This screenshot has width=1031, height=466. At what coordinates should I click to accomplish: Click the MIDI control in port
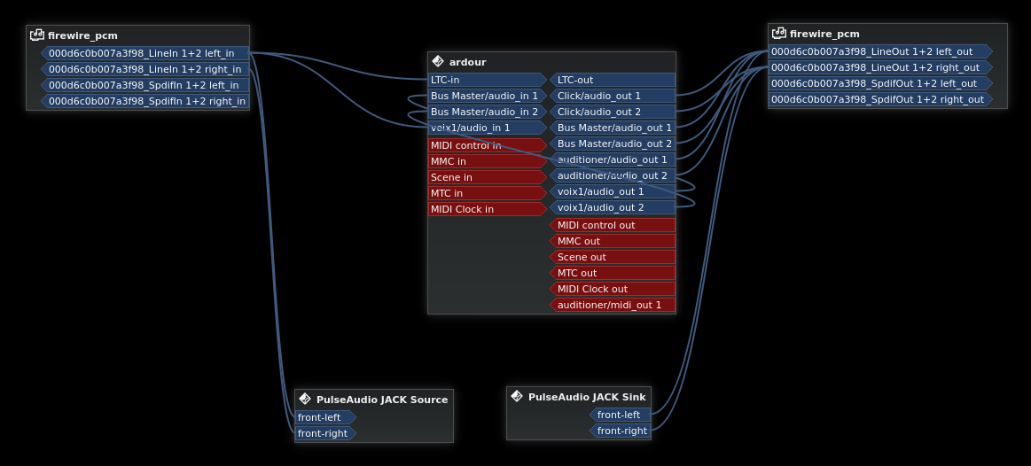[488, 145]
